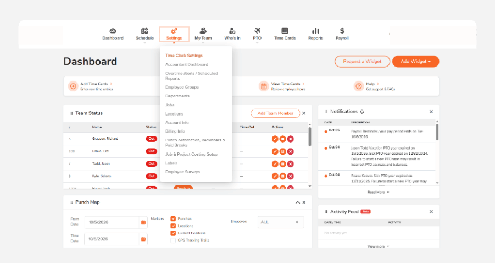This screenshot has width=495, height=263.
Task: Close the Punch Map widget
Action: 304,202
